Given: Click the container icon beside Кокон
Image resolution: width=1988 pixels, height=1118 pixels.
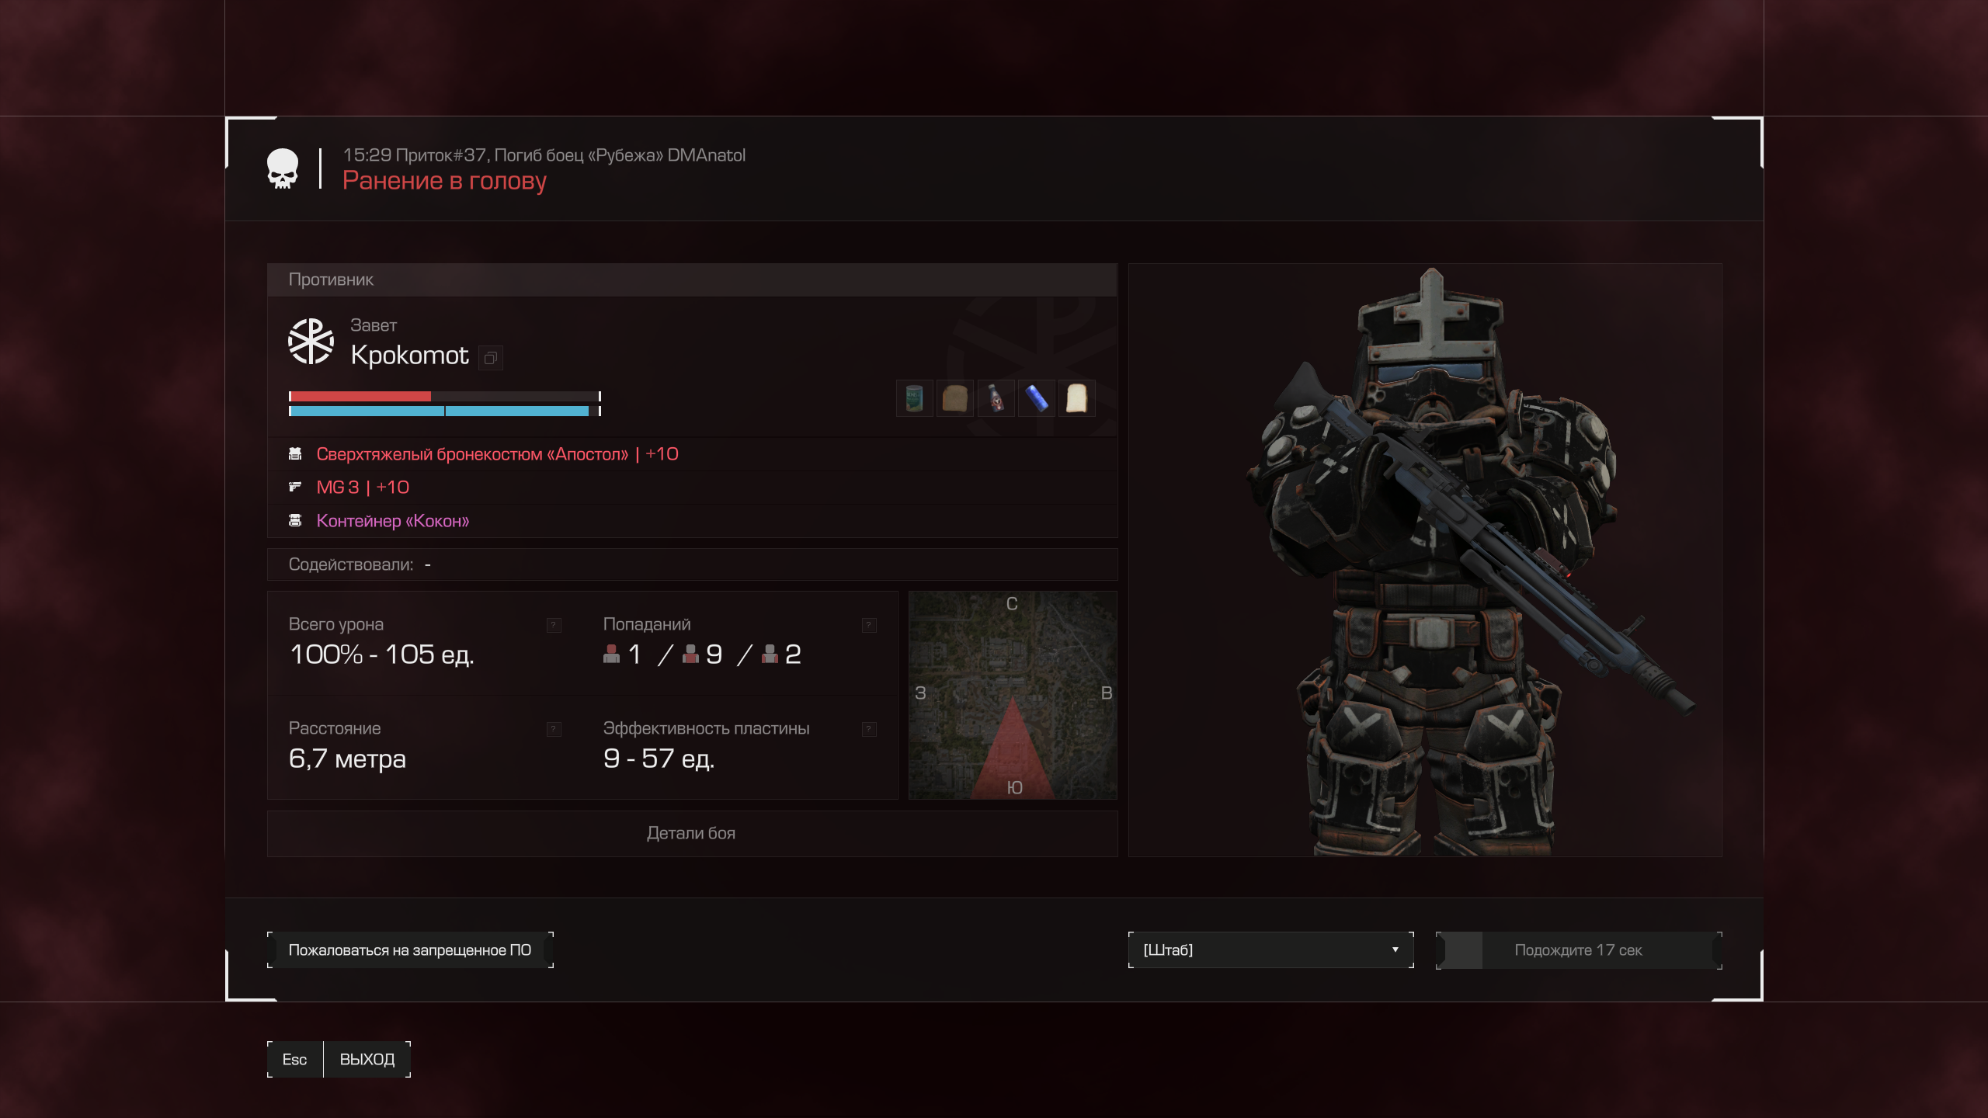Looking at the screenshot, I should pyautogui.click(x=295, y=520).
